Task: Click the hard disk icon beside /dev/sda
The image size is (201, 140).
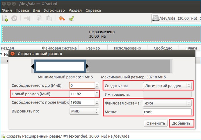Action: click(x=155, y=18)
